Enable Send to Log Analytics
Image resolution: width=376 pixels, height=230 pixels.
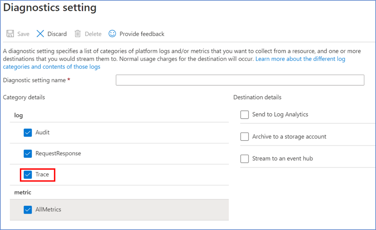pyautogui.click(x=244, y=115)
